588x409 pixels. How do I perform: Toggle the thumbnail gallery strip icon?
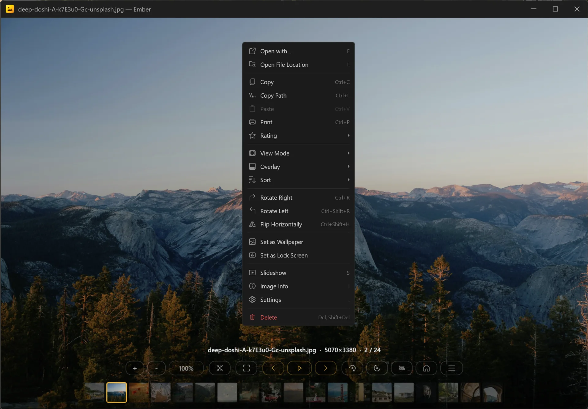402,368
